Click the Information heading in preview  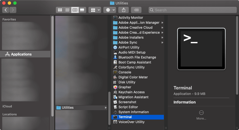(185, 102)
